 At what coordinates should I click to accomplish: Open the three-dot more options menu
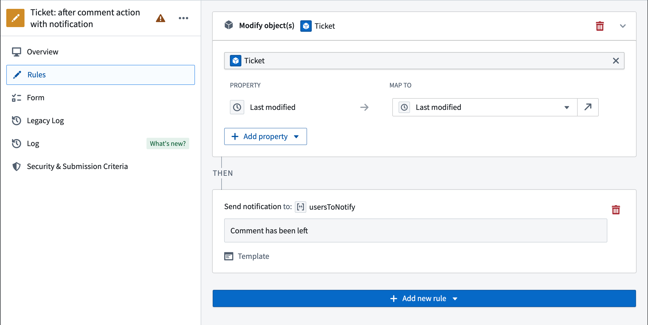click(x=184, y=18)
